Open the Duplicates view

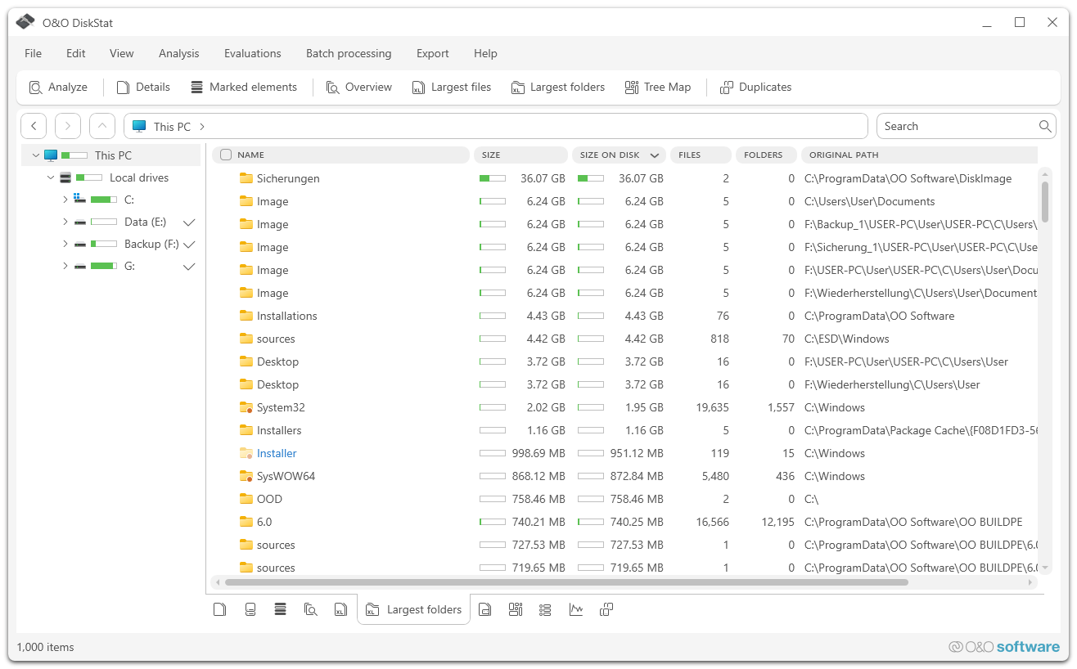click(756, 87)
